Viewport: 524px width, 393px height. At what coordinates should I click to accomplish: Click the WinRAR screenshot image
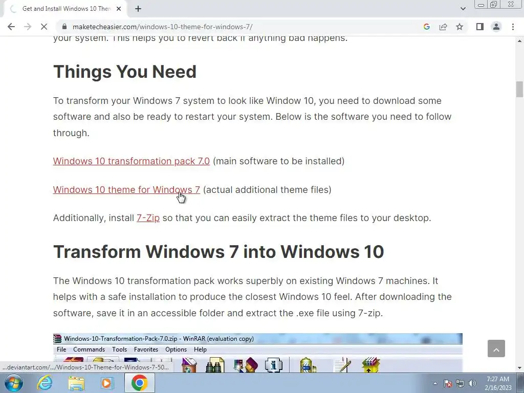[x=258, y=353]
